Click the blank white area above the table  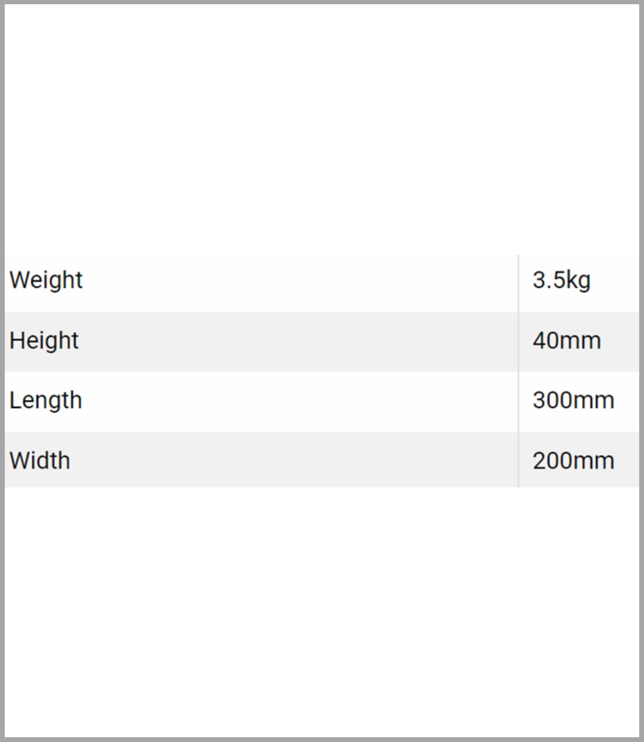click(322, 127)
